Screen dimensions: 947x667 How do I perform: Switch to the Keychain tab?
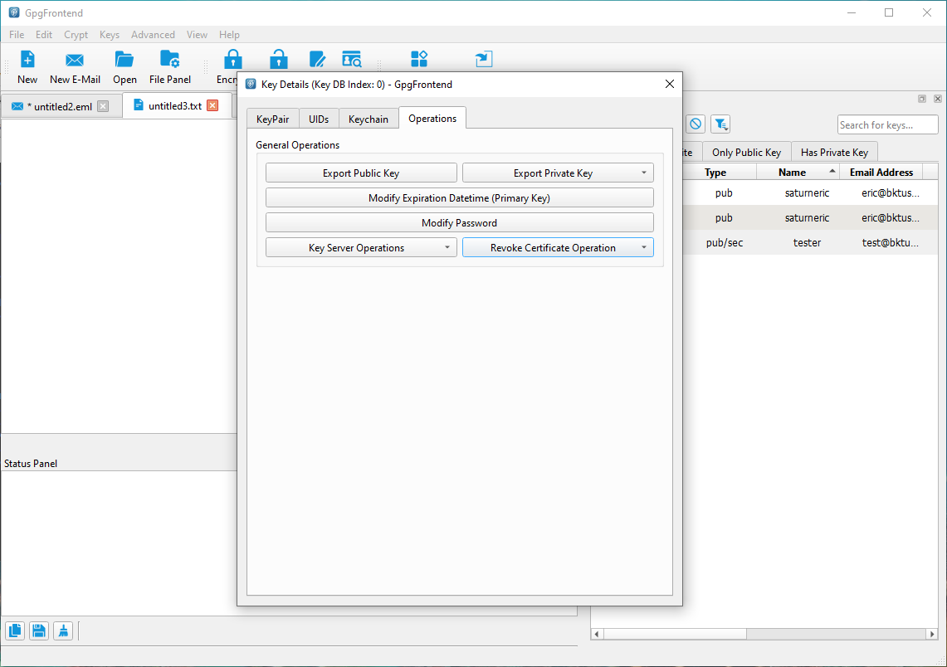pos(369,119)
